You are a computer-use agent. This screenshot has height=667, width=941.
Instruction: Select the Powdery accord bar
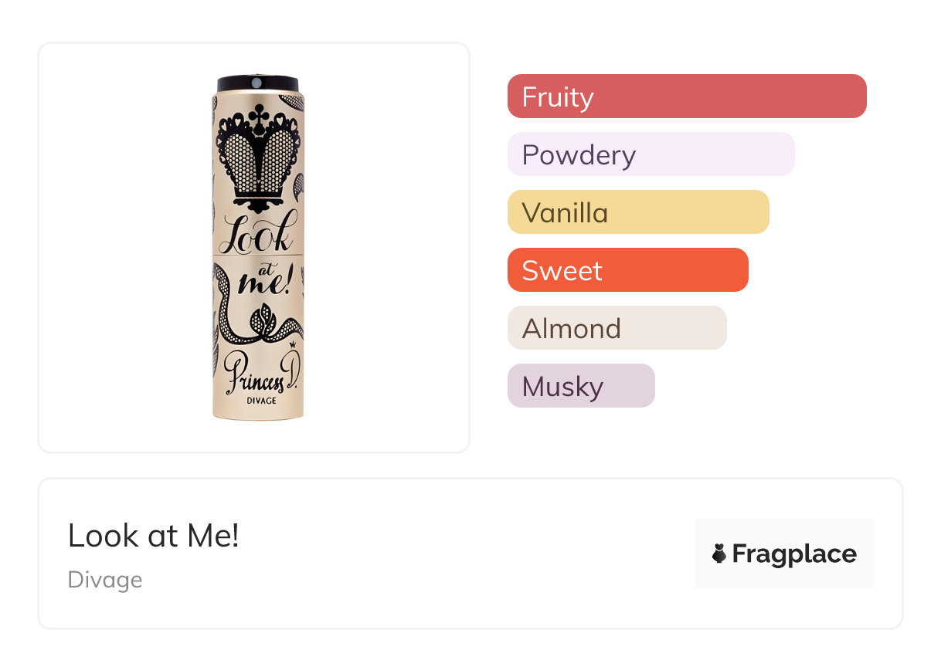[x=651, y=154]
